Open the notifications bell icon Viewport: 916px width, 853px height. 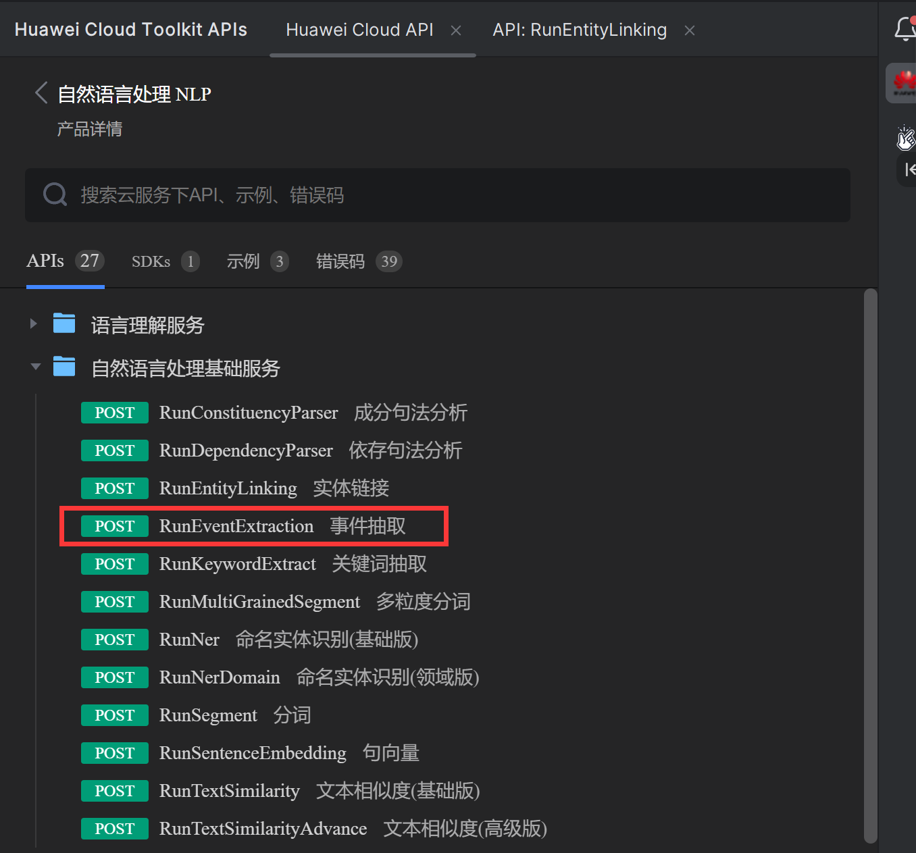coord(905,29)
